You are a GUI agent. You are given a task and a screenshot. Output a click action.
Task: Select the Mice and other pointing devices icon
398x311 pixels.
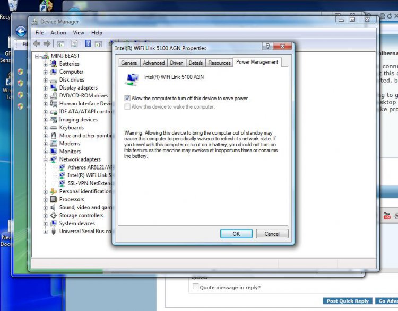(x=54, y=136)
